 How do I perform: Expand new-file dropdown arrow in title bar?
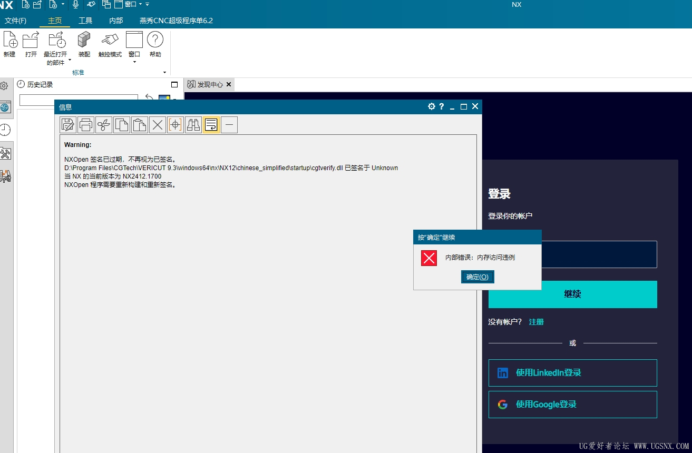click(63, 4)
